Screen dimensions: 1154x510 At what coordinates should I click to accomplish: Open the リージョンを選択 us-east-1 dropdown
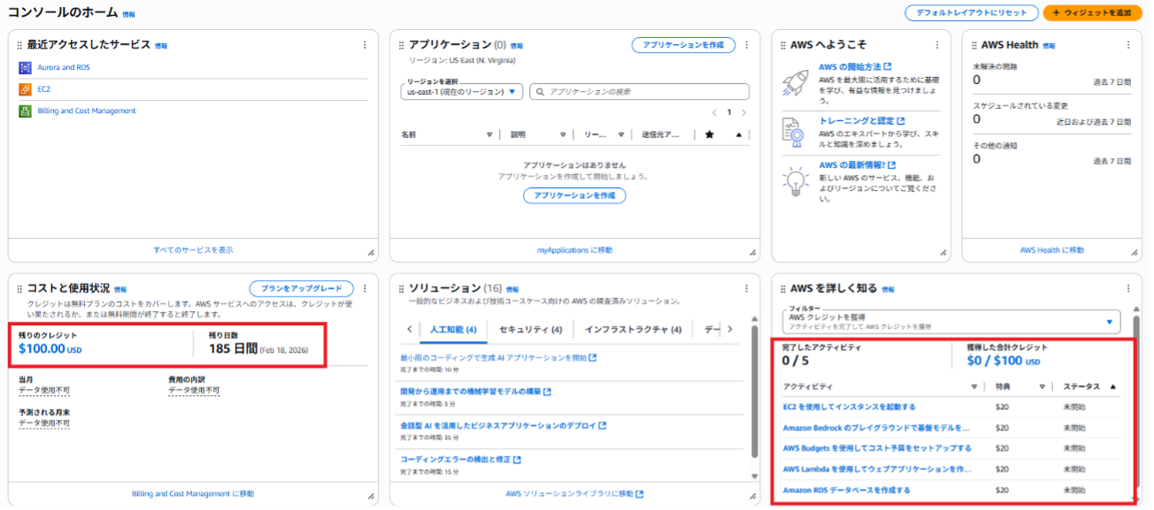461,92
